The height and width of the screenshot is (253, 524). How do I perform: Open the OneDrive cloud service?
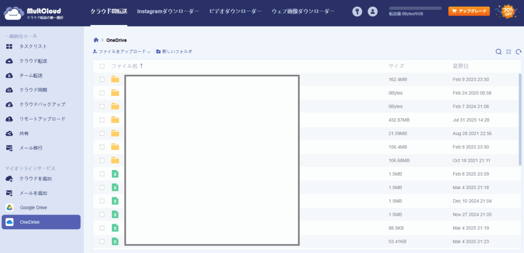point(41,222)
